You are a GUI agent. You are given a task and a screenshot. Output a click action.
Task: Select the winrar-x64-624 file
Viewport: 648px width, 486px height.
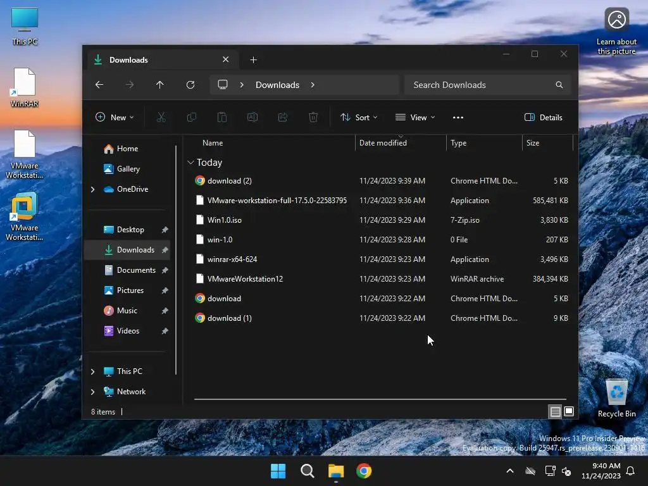click(381, 259)
